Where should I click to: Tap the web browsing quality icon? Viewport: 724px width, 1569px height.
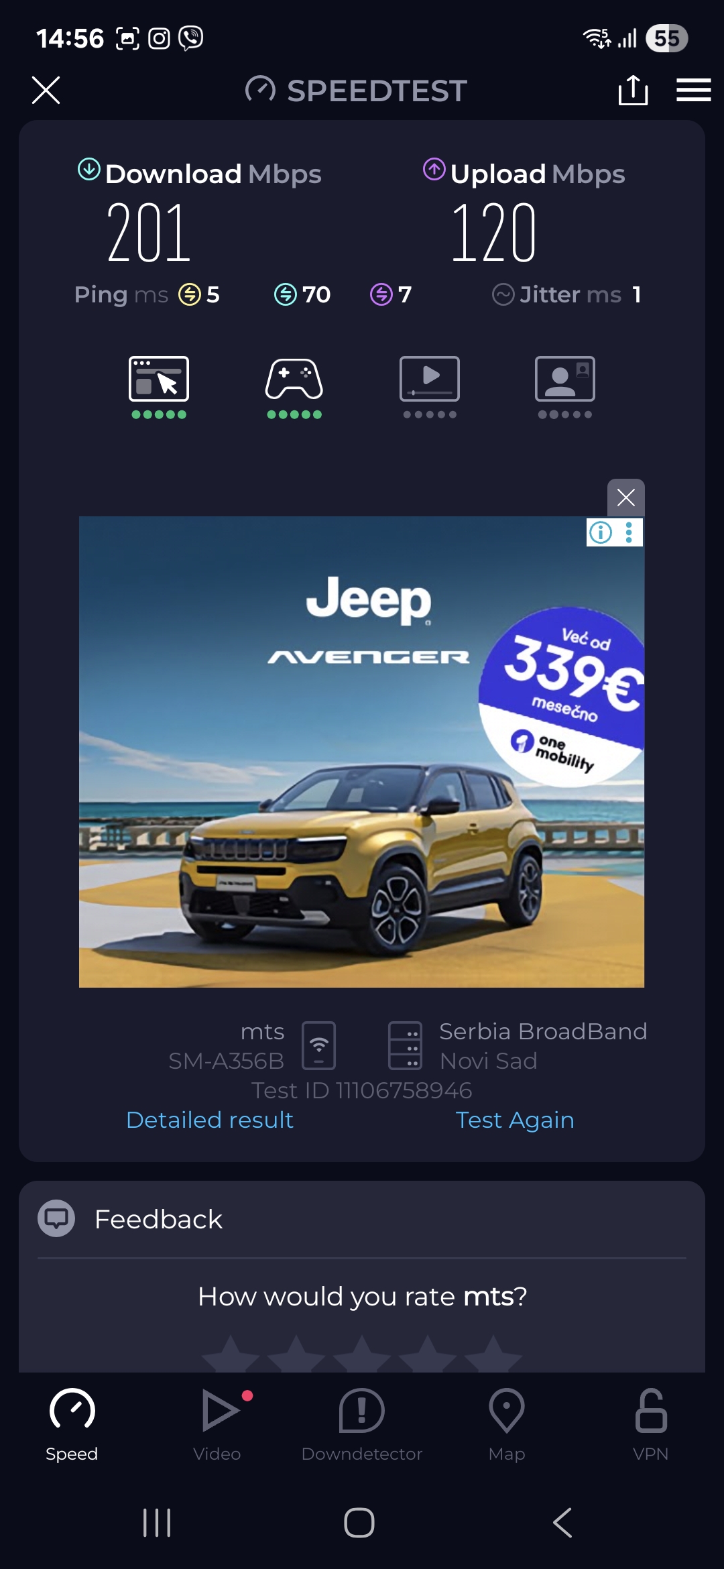click(x=159, y=379)
